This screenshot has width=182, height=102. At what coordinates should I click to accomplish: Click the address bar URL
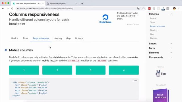(x=47, y=8)
